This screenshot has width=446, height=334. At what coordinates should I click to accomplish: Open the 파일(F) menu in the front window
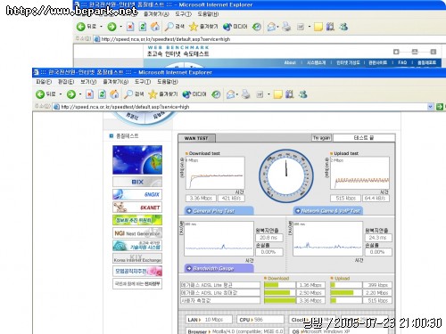pos(44,82)
